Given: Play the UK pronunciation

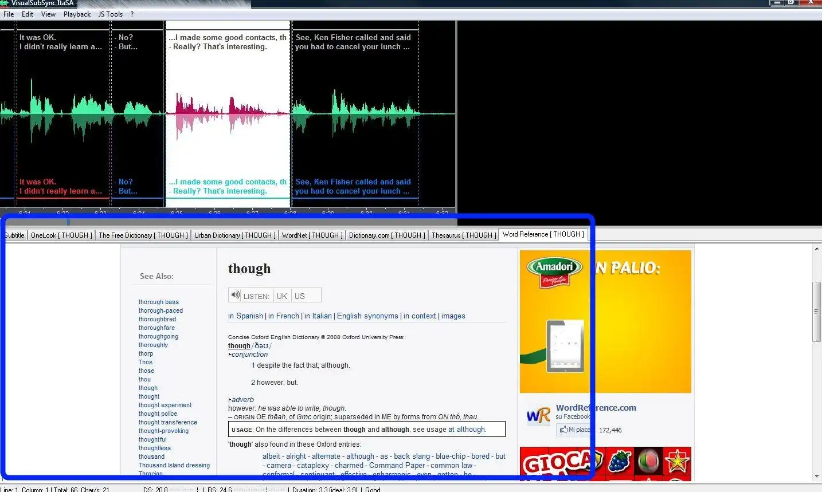Looking at the screenshot, I should [282, 296].
